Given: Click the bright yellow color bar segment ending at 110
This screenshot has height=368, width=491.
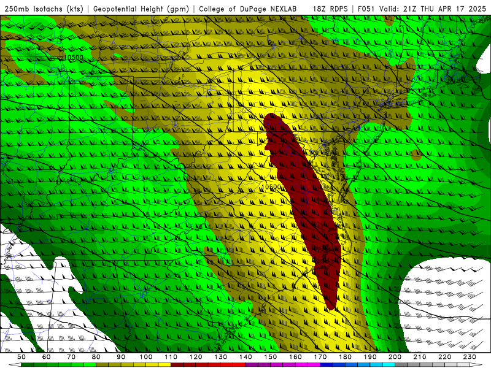Looking at the screenshot, I should tap(164, 365).
